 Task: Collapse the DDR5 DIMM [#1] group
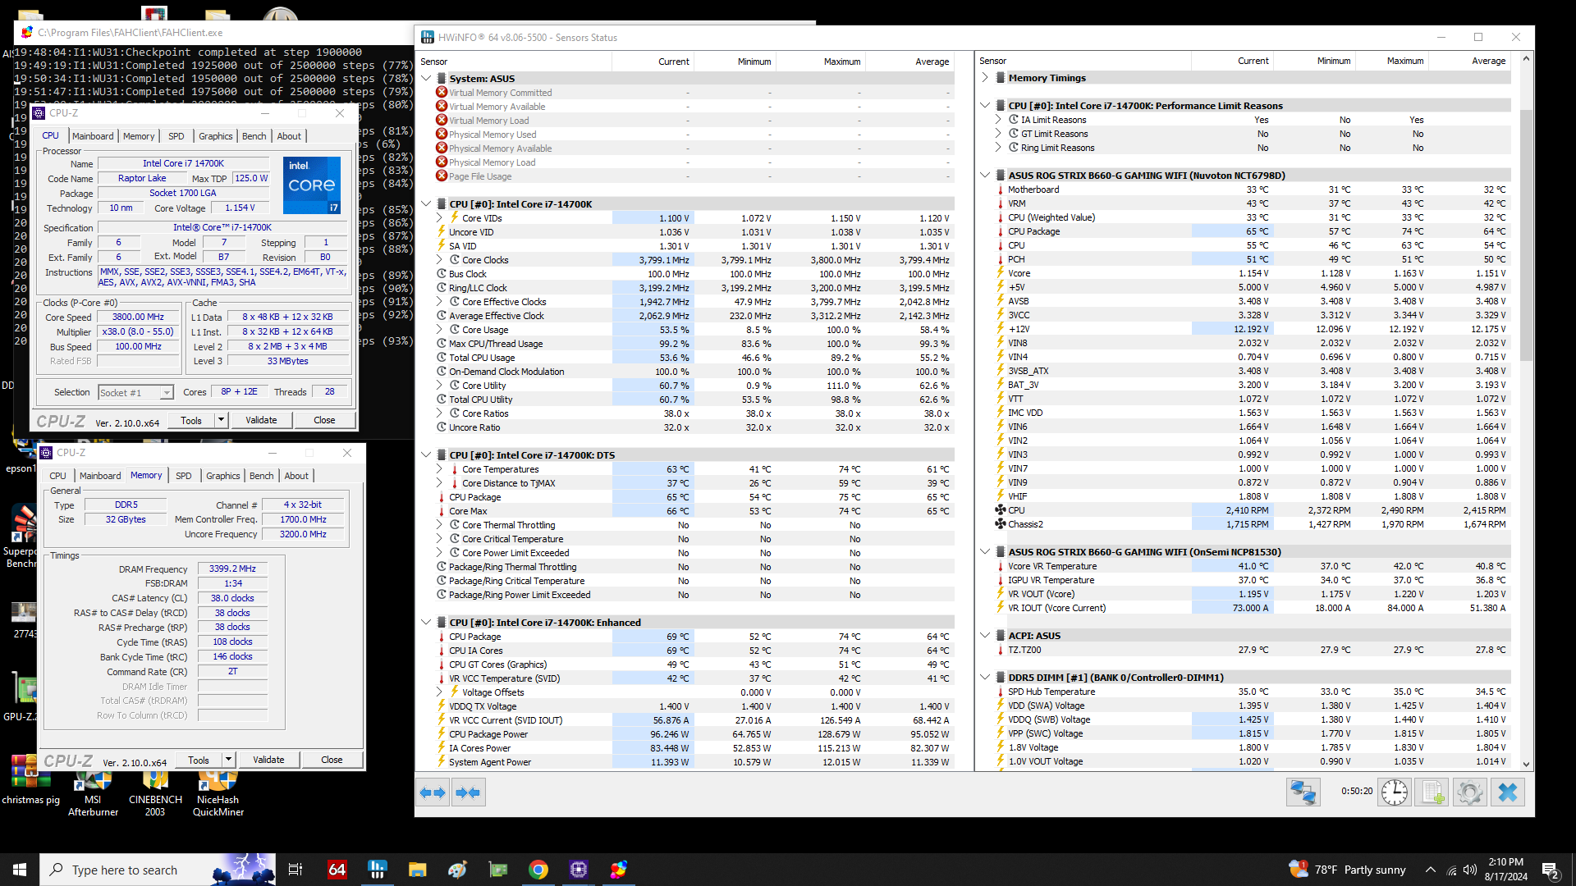tap(985, 678)
